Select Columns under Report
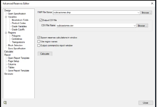This screenshot has height=107, width=157. (12, 64)
